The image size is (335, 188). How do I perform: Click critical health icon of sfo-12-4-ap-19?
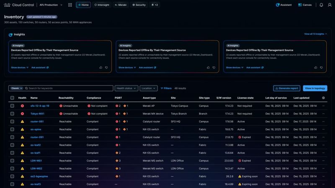pos(22,106)
